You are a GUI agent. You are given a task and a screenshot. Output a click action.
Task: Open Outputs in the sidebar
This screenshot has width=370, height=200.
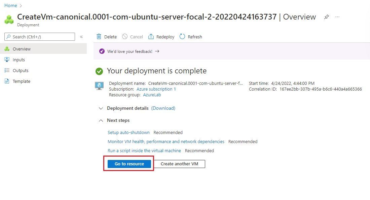tap(43, 70)
